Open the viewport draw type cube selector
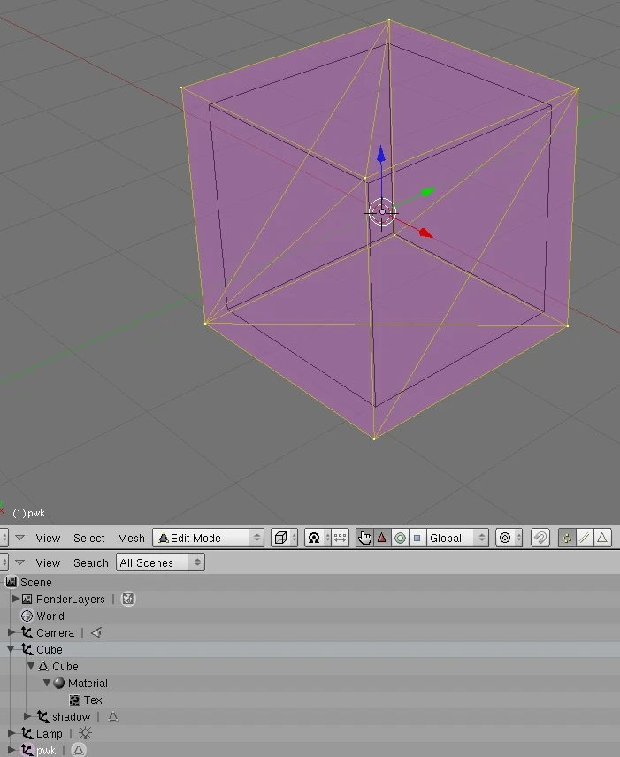The width and height of the screenshot is (620, 757). (x=284, y=538)
